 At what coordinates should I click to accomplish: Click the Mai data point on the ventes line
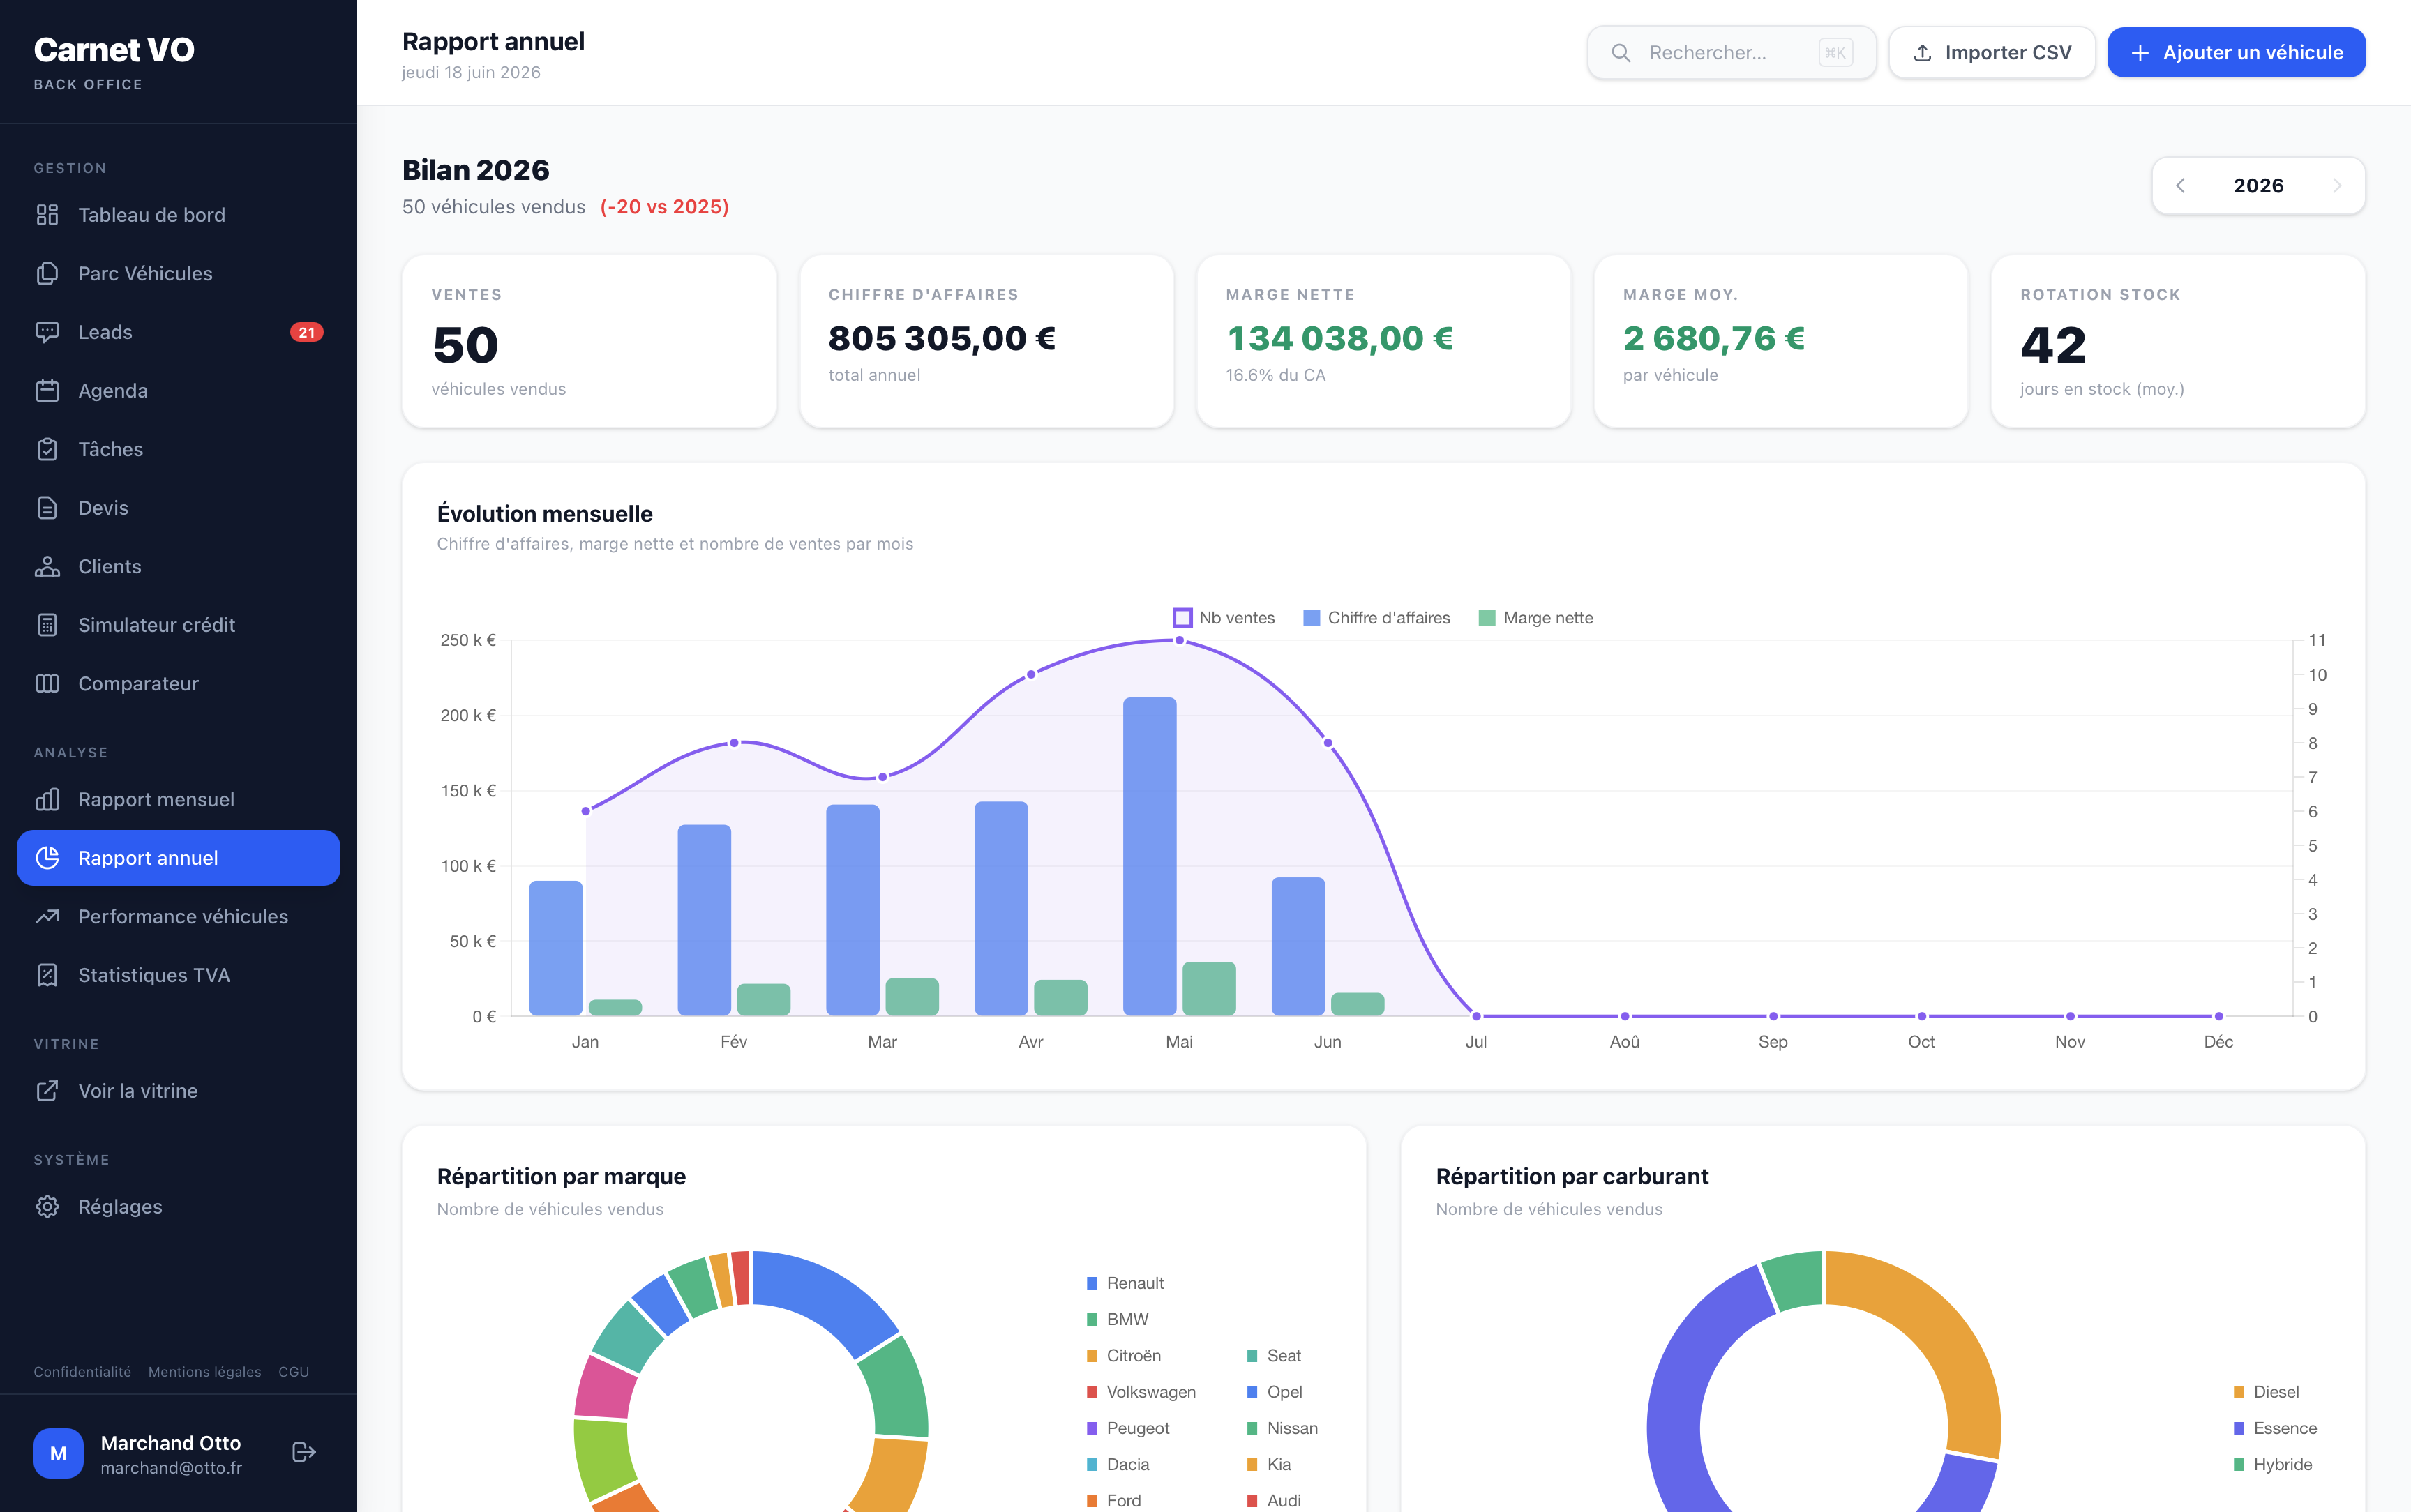coord(1180,640)
